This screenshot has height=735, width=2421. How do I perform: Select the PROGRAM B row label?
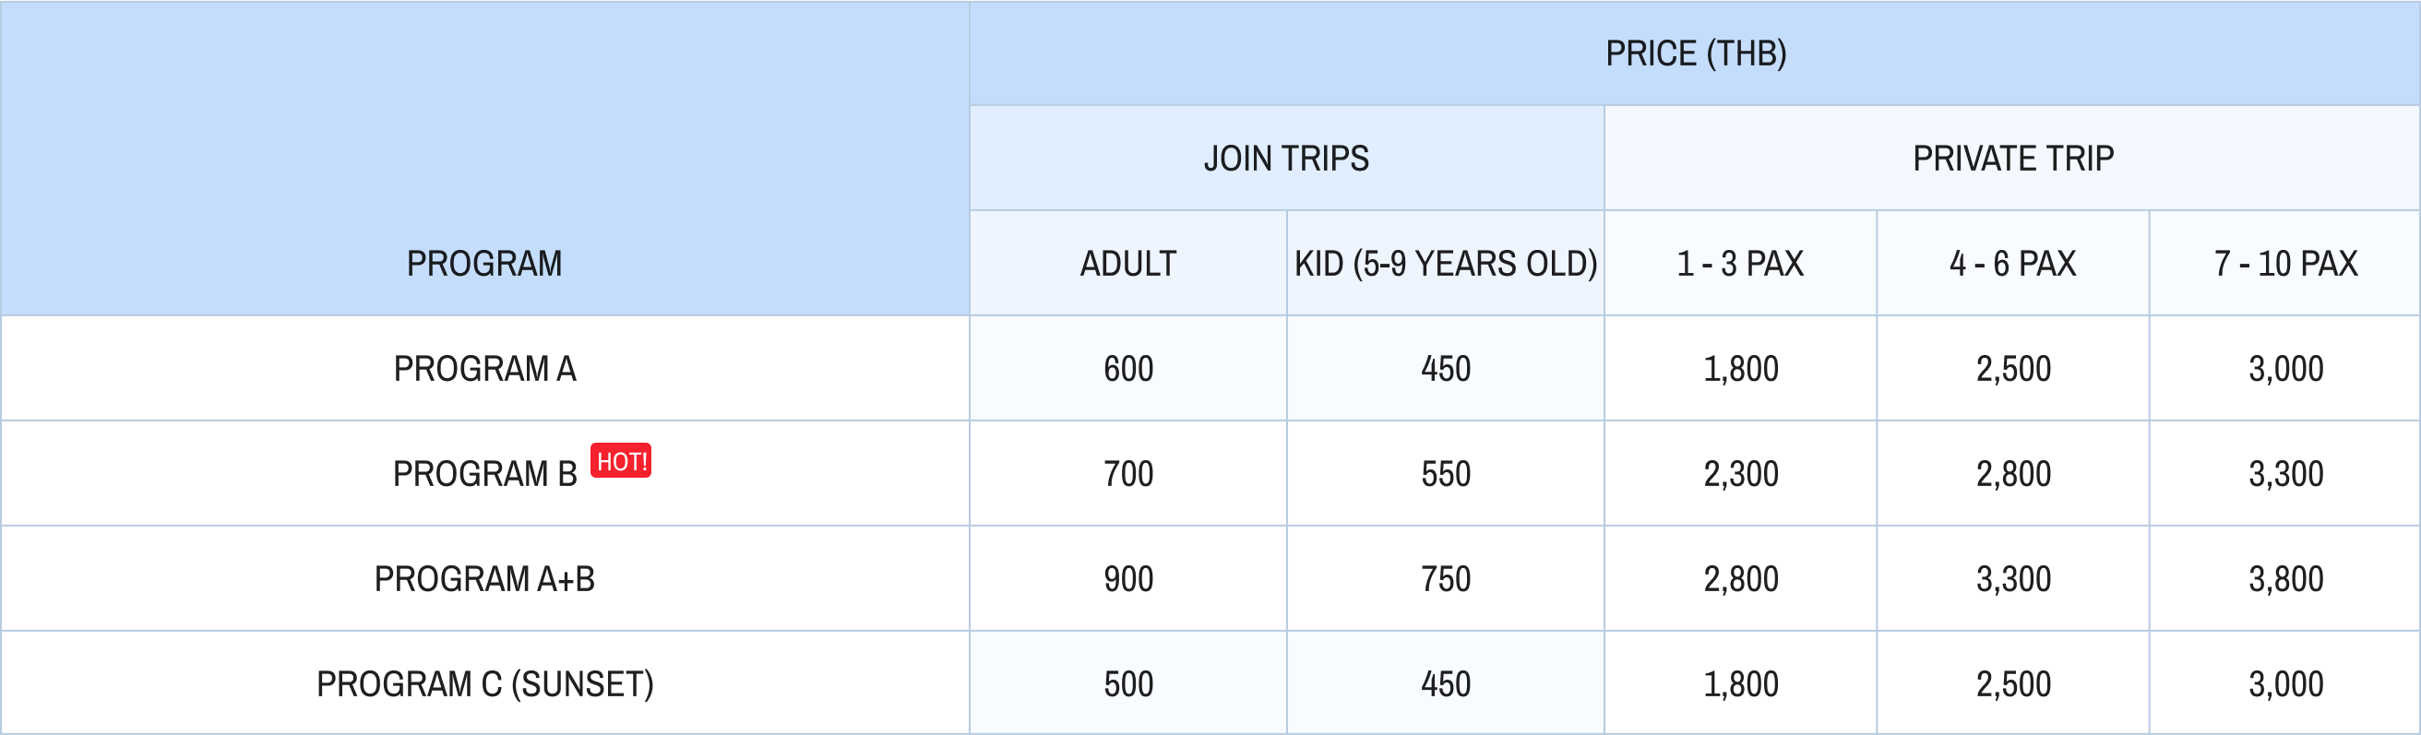(x=485, y=474)
